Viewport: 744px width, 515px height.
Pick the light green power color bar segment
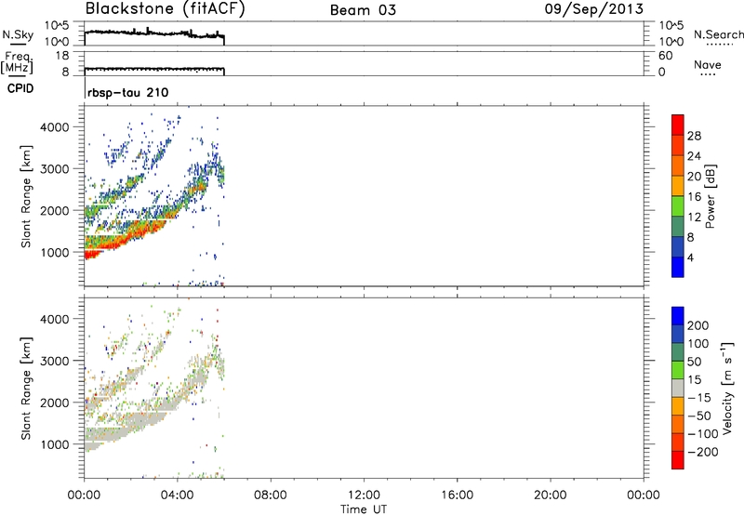click(678, 206)
